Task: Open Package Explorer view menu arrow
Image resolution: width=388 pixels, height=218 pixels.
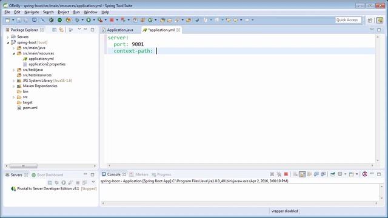Action: pos(79,30)
